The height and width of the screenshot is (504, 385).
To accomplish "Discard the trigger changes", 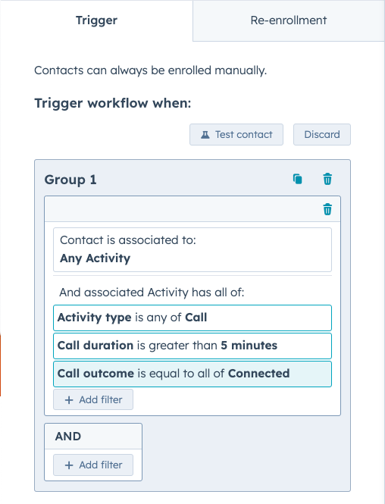I will (x=321, y=134).
